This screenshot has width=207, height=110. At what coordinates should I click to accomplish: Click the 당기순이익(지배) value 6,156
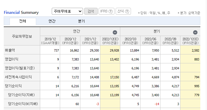[75, 95]
